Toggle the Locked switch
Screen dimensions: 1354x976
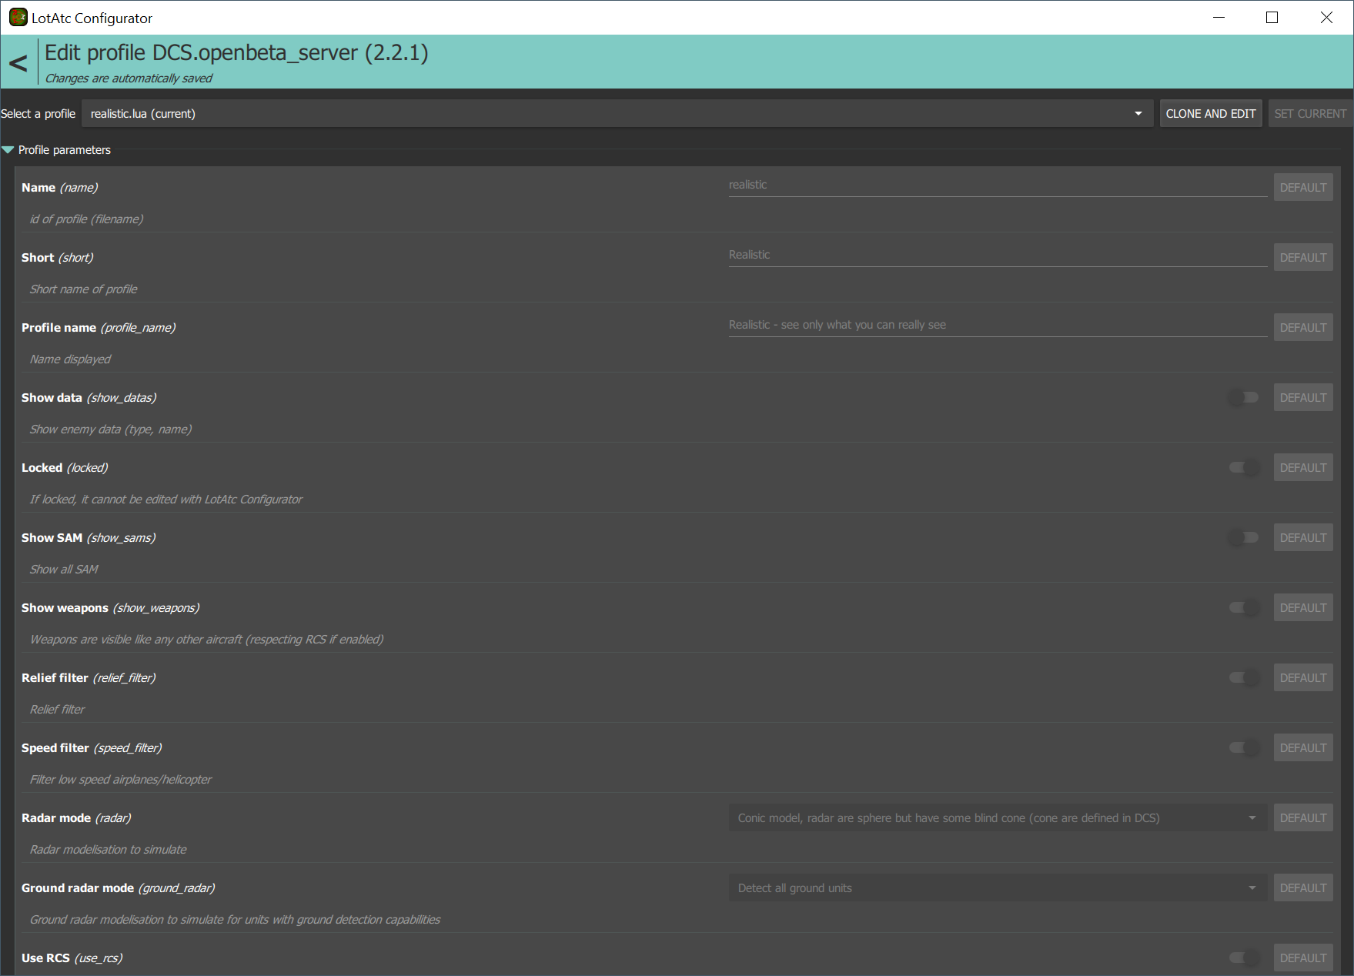coord(1244,468)
